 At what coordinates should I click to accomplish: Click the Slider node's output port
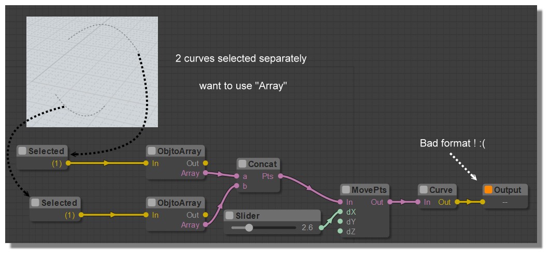pos(321,228)
